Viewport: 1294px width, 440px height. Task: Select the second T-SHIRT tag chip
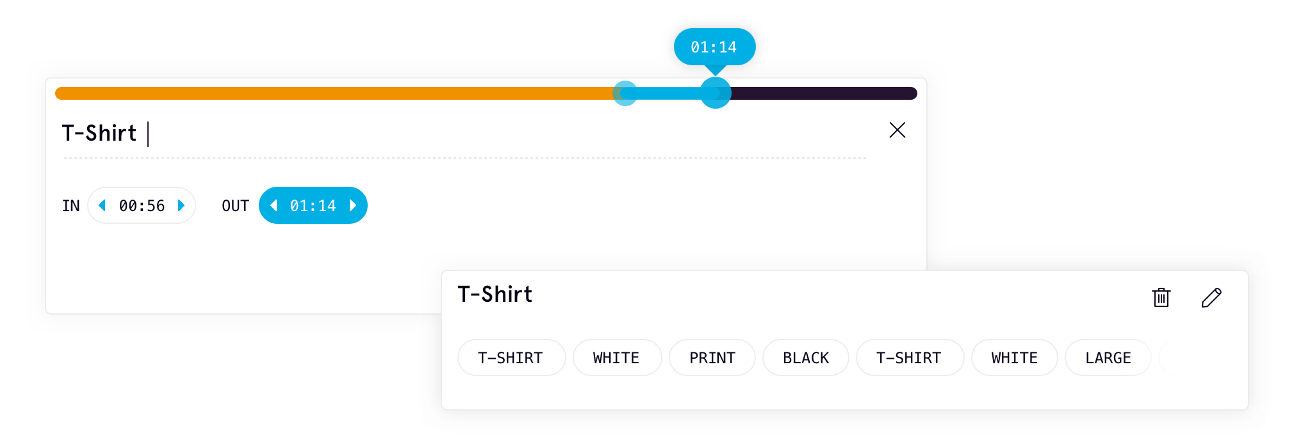910,357
